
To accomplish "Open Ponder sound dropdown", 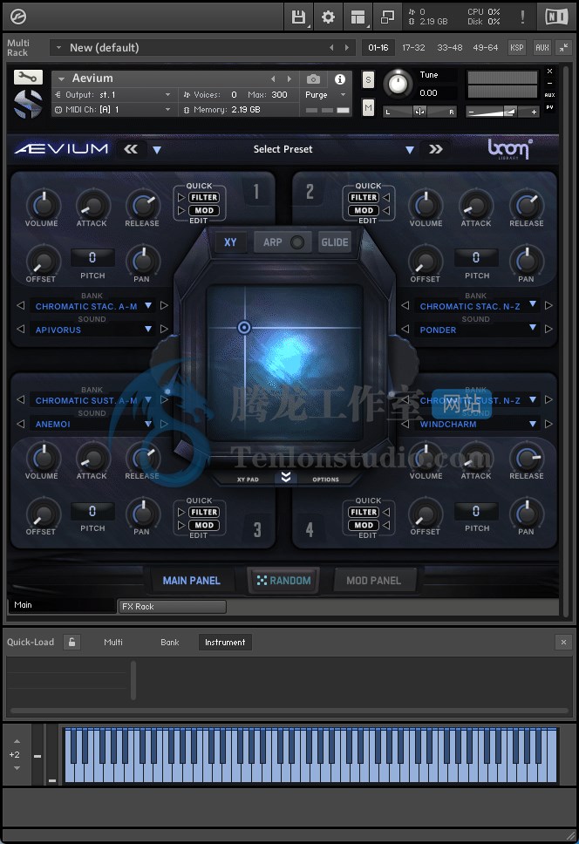I will click(x=533, y=327).
